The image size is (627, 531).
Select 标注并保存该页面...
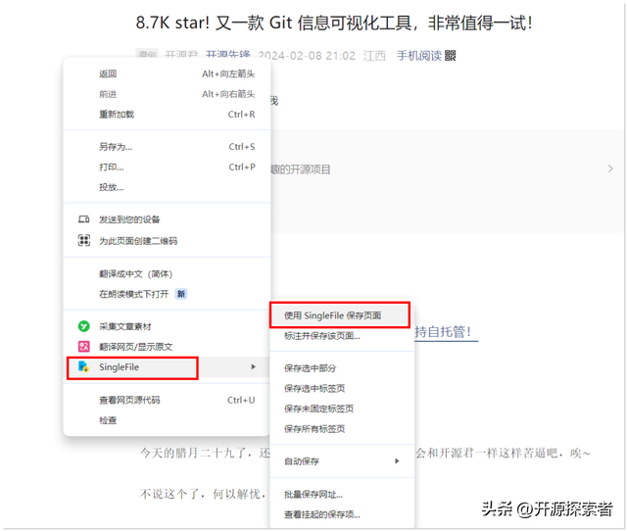pyautogui.click(x=342, y=336)
